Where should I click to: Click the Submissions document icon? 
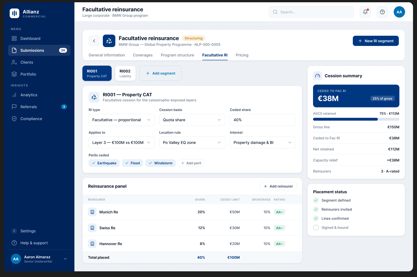pyautogui.click(x=14, y=50)
